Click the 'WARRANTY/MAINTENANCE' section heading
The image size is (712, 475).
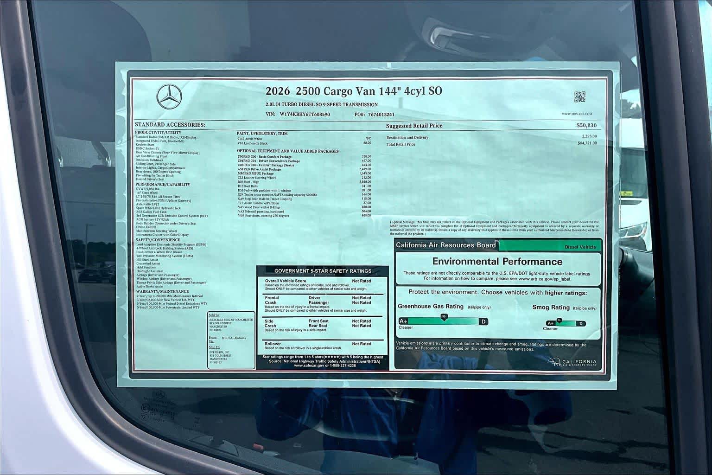coord(162,291)
